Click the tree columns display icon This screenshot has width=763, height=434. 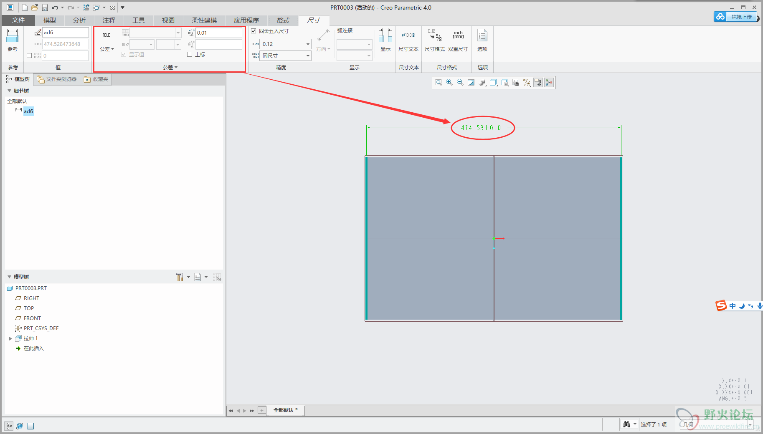198,277
